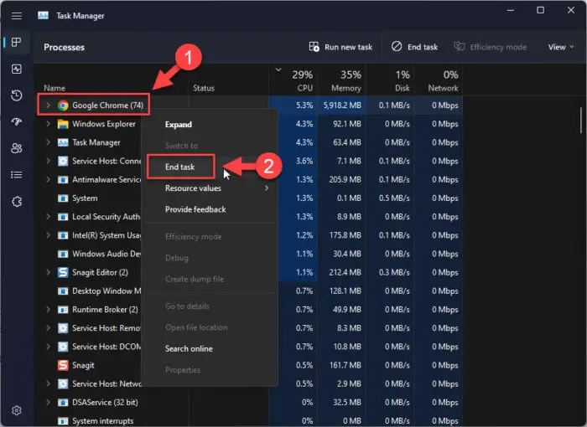Click the Service Host: Netwo process name
This screenshot has width=587, height=427.
point(106,383)
